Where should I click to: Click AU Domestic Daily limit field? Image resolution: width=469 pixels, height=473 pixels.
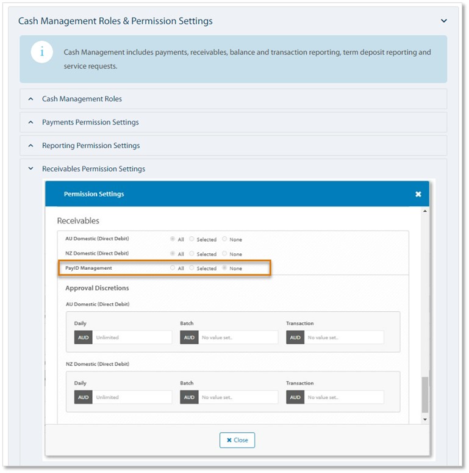(x=132, y=338)
